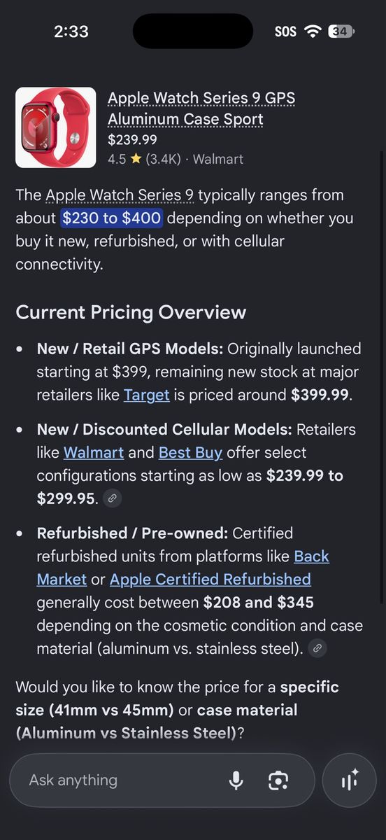Tap the live voice sparkle button
386x840 pixels.
tap(350, 780)
